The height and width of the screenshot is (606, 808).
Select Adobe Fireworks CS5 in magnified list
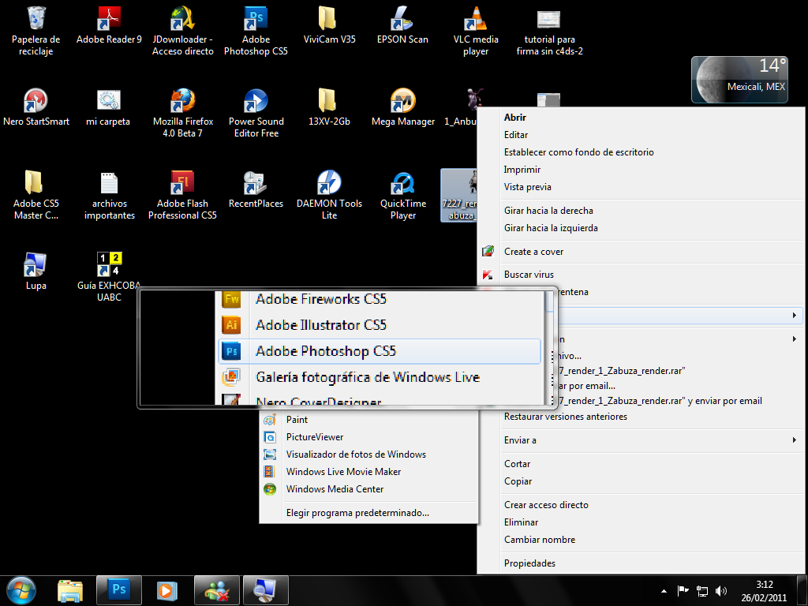[380, 299]
